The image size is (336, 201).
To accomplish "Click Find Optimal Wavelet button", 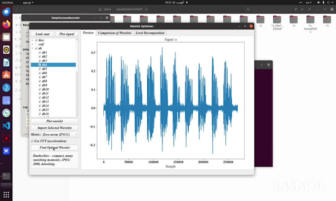I will [55, 148].
